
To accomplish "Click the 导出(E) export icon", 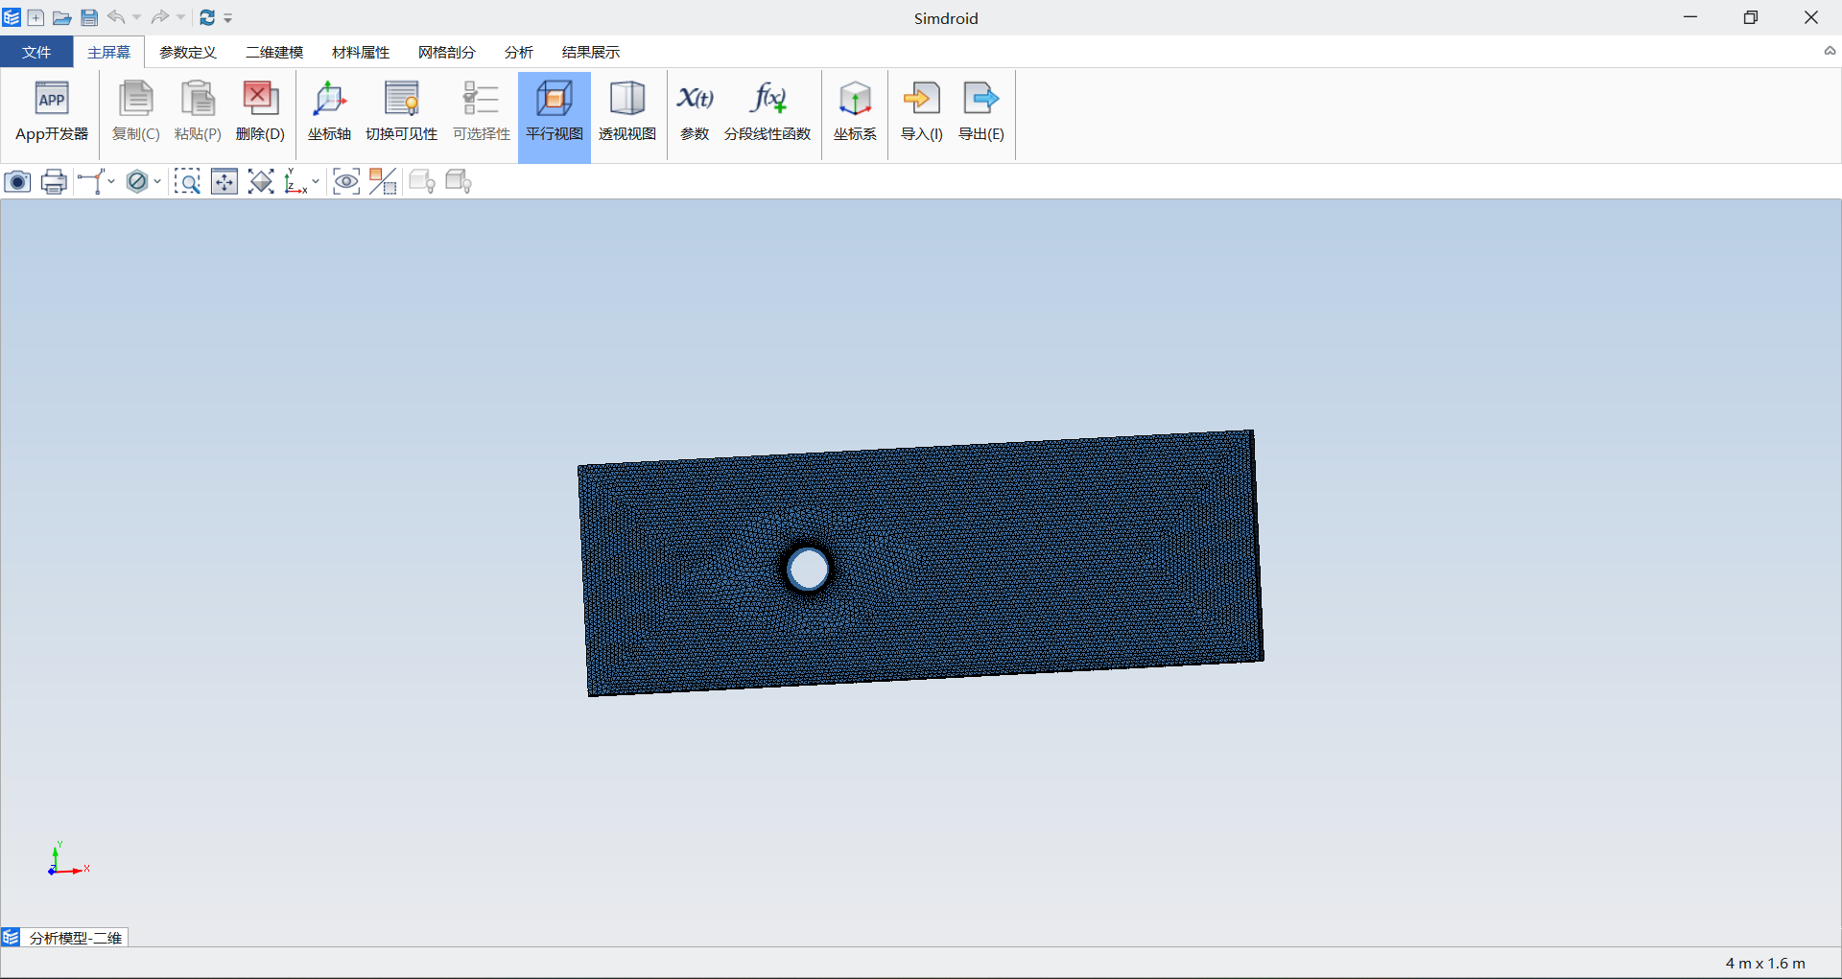I will pos(981,112).
